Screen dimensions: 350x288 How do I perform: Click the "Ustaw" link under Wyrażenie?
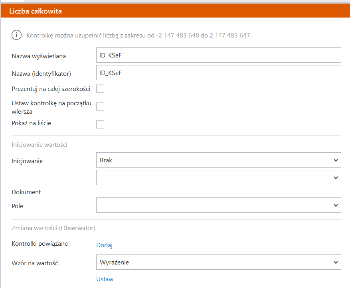[x=105, y=279]
